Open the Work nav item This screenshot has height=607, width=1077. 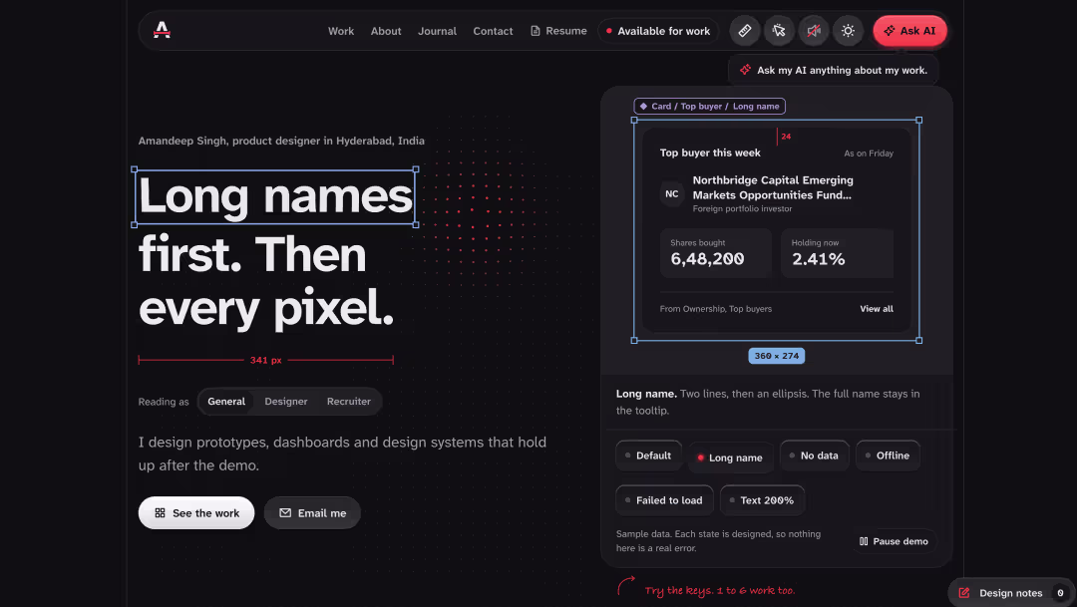pos(341,31)
